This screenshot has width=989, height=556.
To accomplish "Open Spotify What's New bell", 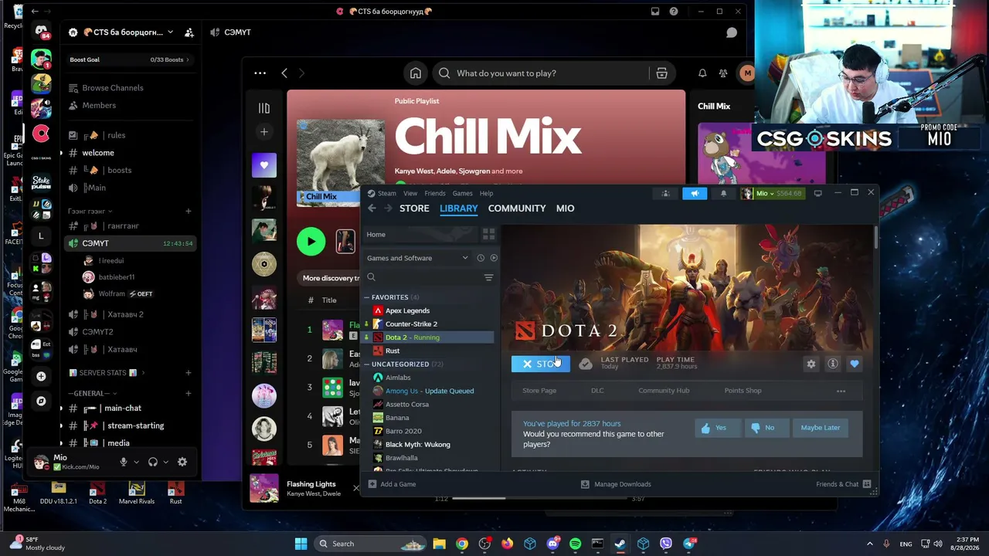I will (702, 73).
